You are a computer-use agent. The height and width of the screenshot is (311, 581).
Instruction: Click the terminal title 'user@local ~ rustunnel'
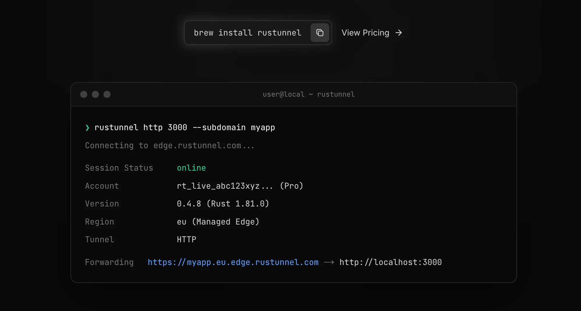click(x=309, y=94)
